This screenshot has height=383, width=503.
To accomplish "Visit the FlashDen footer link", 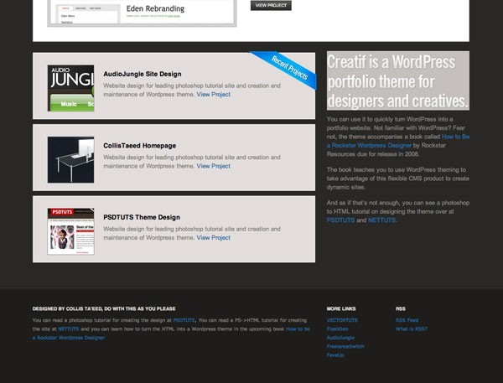I will tap(337, 329).
